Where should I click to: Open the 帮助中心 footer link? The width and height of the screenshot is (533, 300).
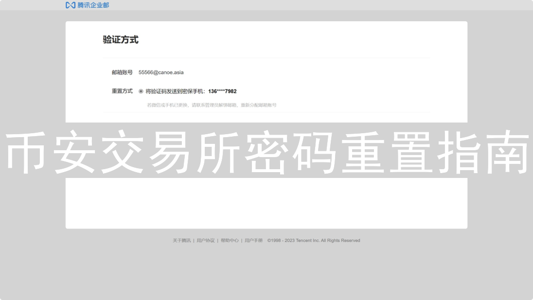point(230,241)
